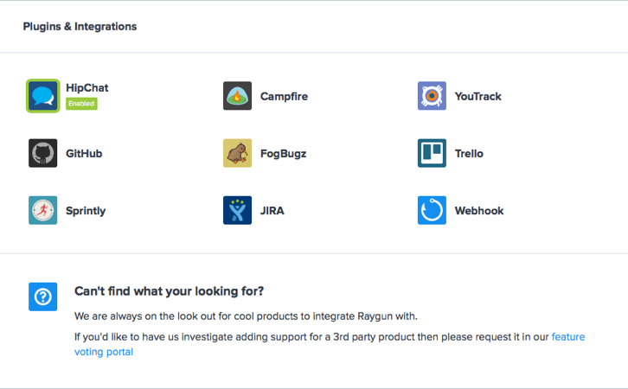Viewport: 628px width, 389px height.
Task: Click the FogBugz label
Action: point(283,154)
